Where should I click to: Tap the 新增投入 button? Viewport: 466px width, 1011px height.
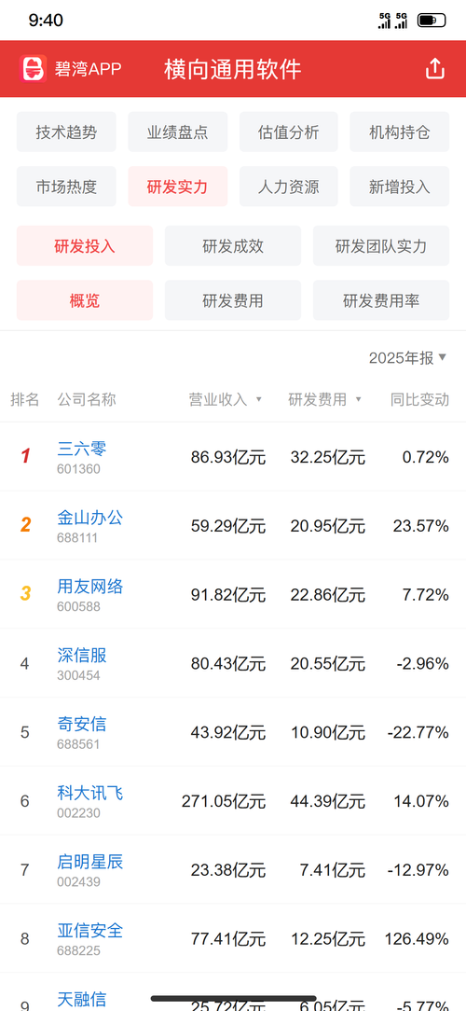click(x=400, y=187)
